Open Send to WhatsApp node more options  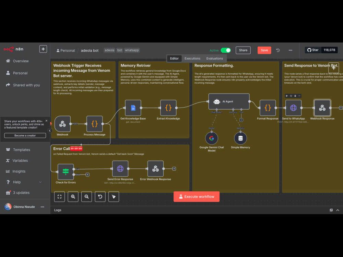tap(299, 96)
